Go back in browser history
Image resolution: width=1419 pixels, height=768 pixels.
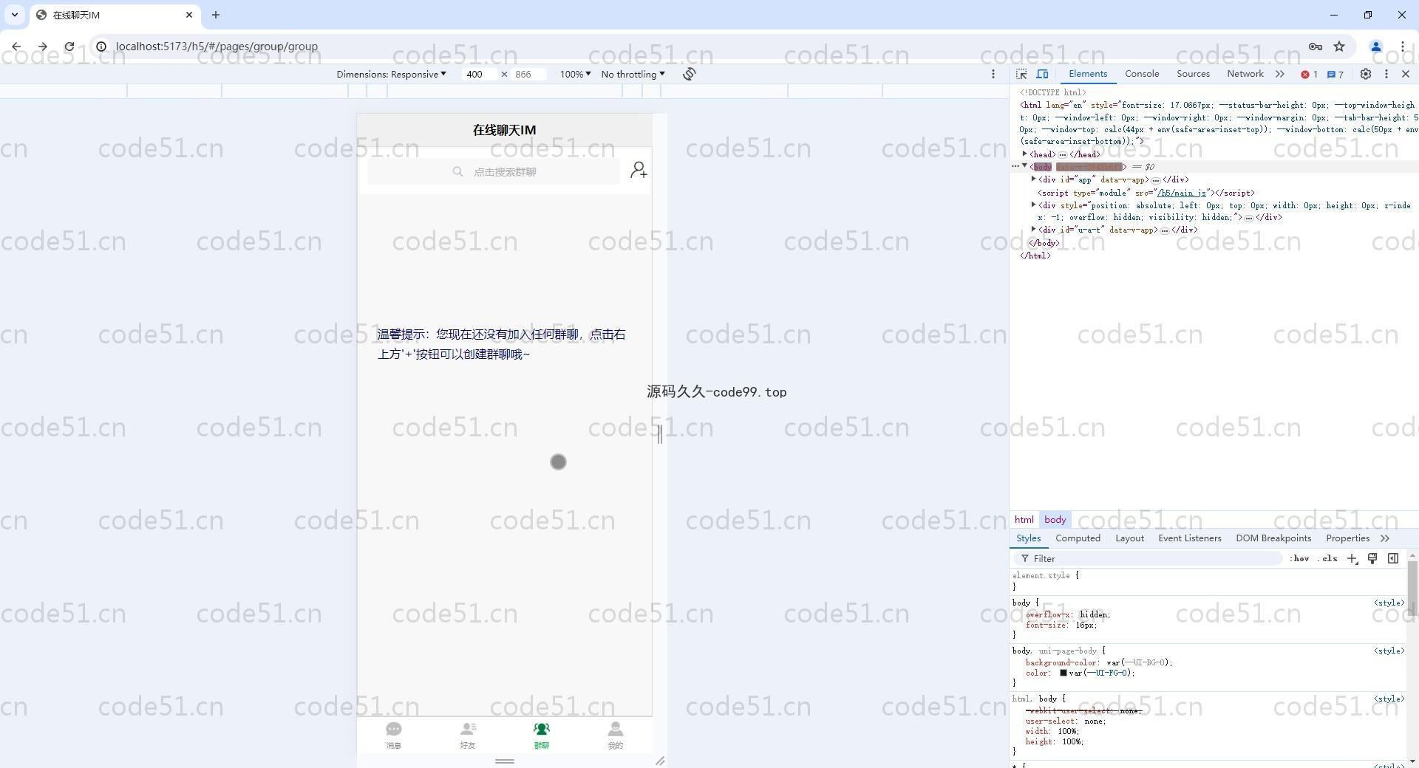click(x=16, y=46)
